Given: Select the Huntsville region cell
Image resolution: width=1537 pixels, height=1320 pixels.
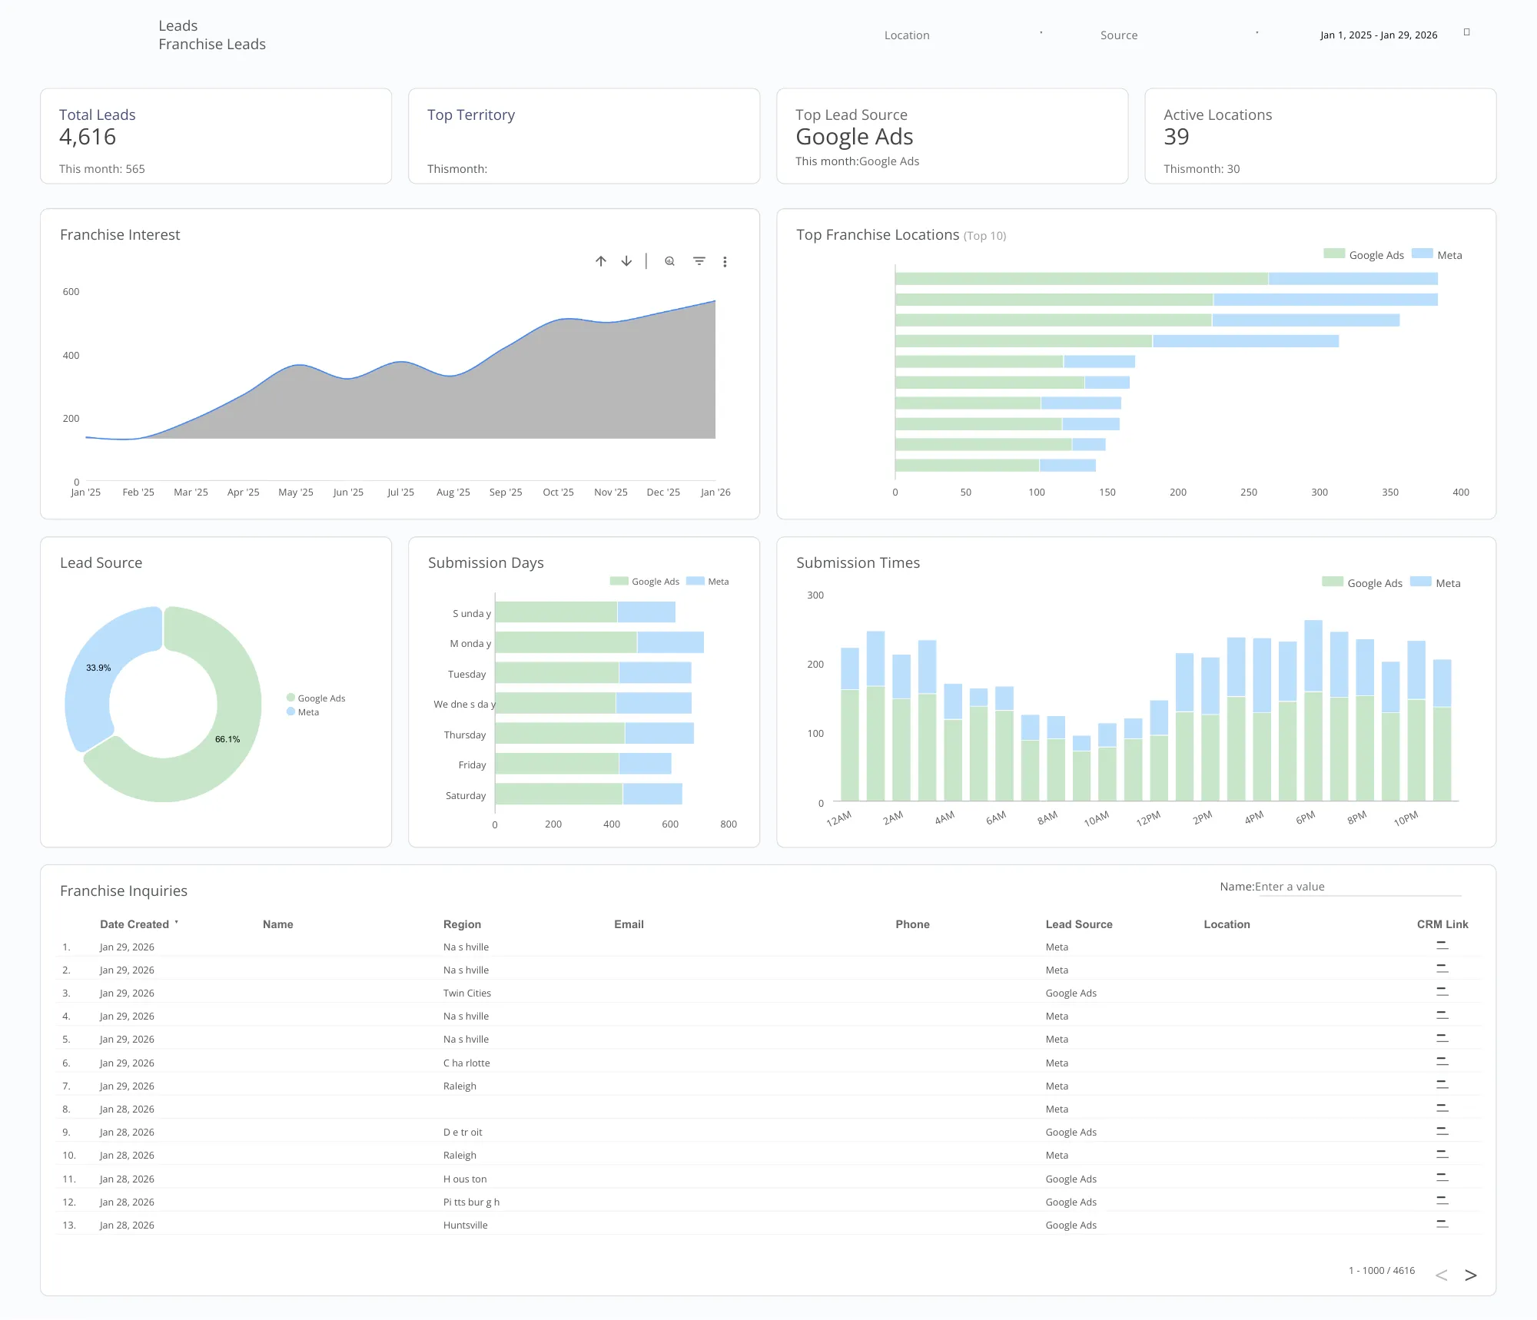Looking at the screenshot, I should (x=465, y=1225).
